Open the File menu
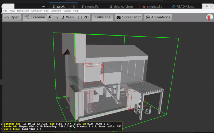Viewport: 214px width, 133px height. click(5, 11)
